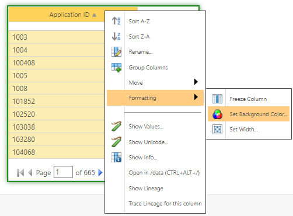Click the Show Values tag icon

[116, 126]
